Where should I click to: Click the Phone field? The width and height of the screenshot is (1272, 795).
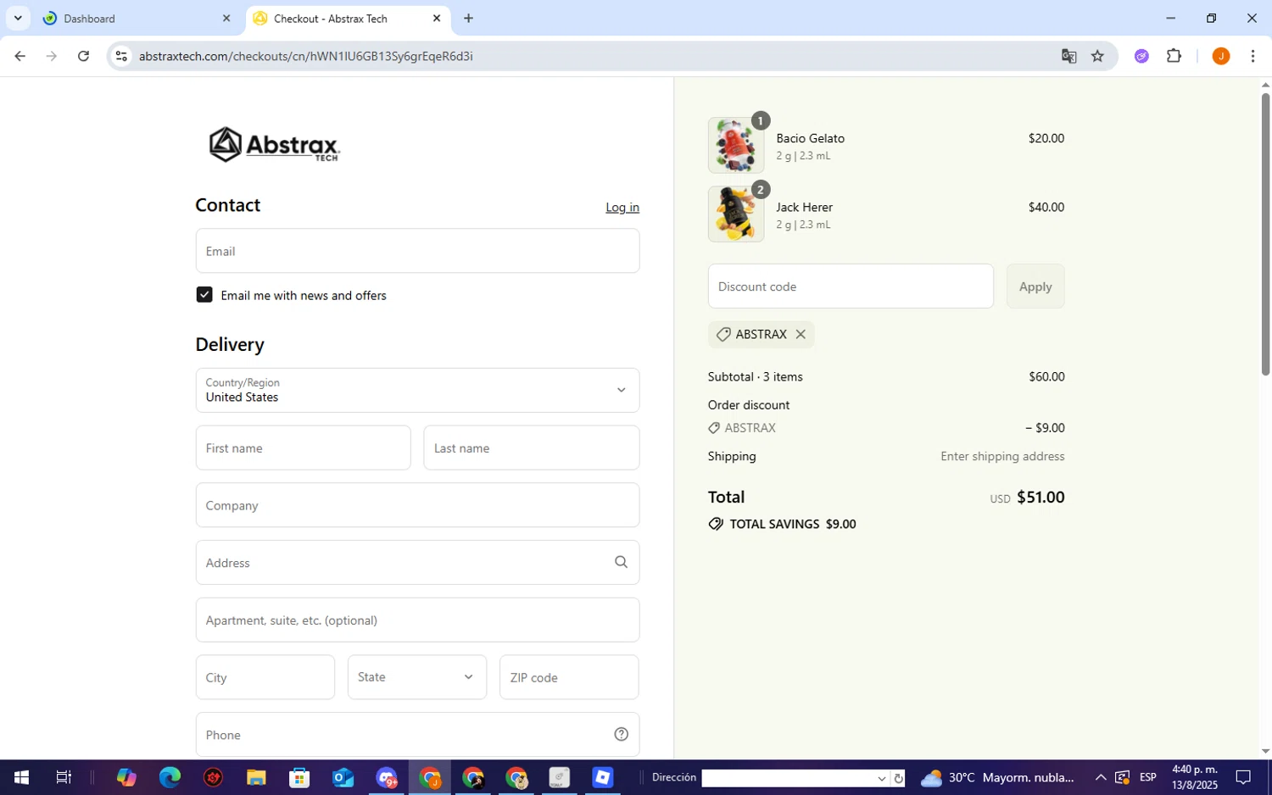[x=417, y=734]
